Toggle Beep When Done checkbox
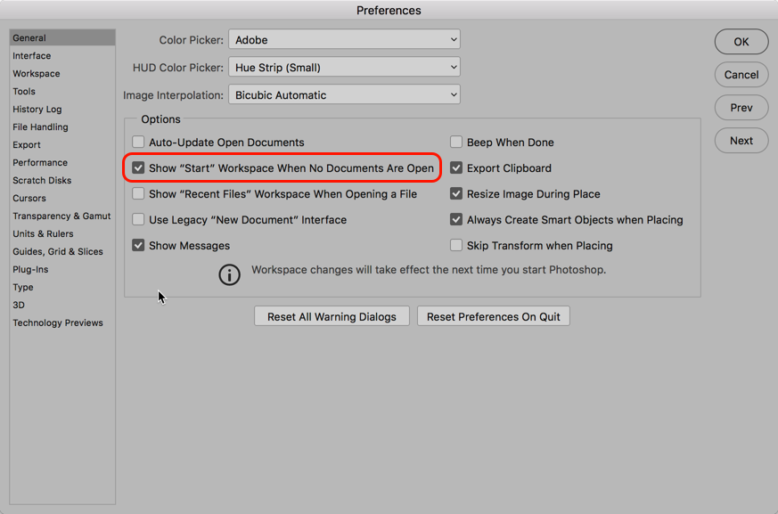Screen dimensions: 778x514 click(x=456, y=143)
